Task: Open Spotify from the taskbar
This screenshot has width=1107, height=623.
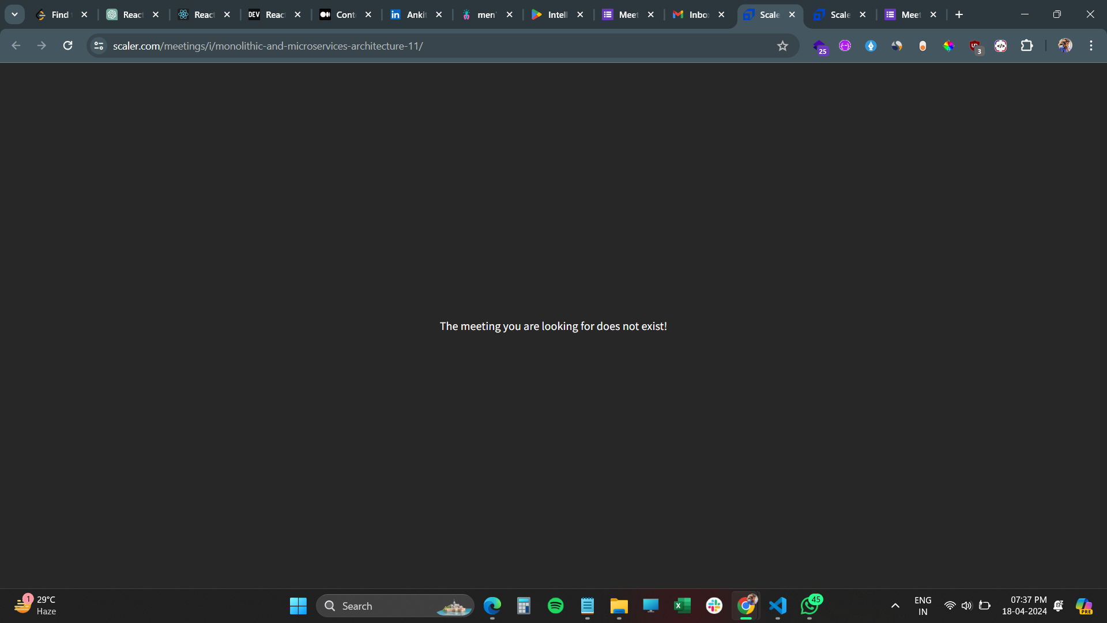Action: point(555,606)
